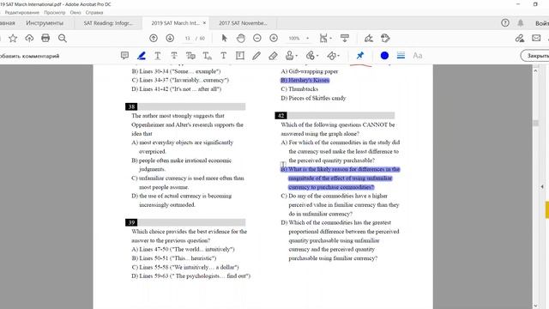Select the replace text tool
Image resolution: width=549 pixels, height=309 pixels.
[x=190, y=55]
